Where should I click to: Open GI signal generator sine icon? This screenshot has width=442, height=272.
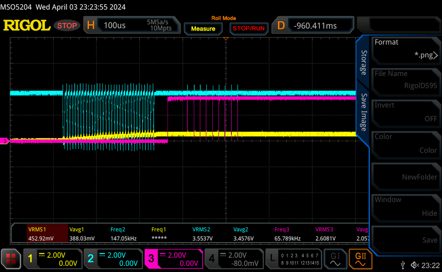tap(335, 259)
